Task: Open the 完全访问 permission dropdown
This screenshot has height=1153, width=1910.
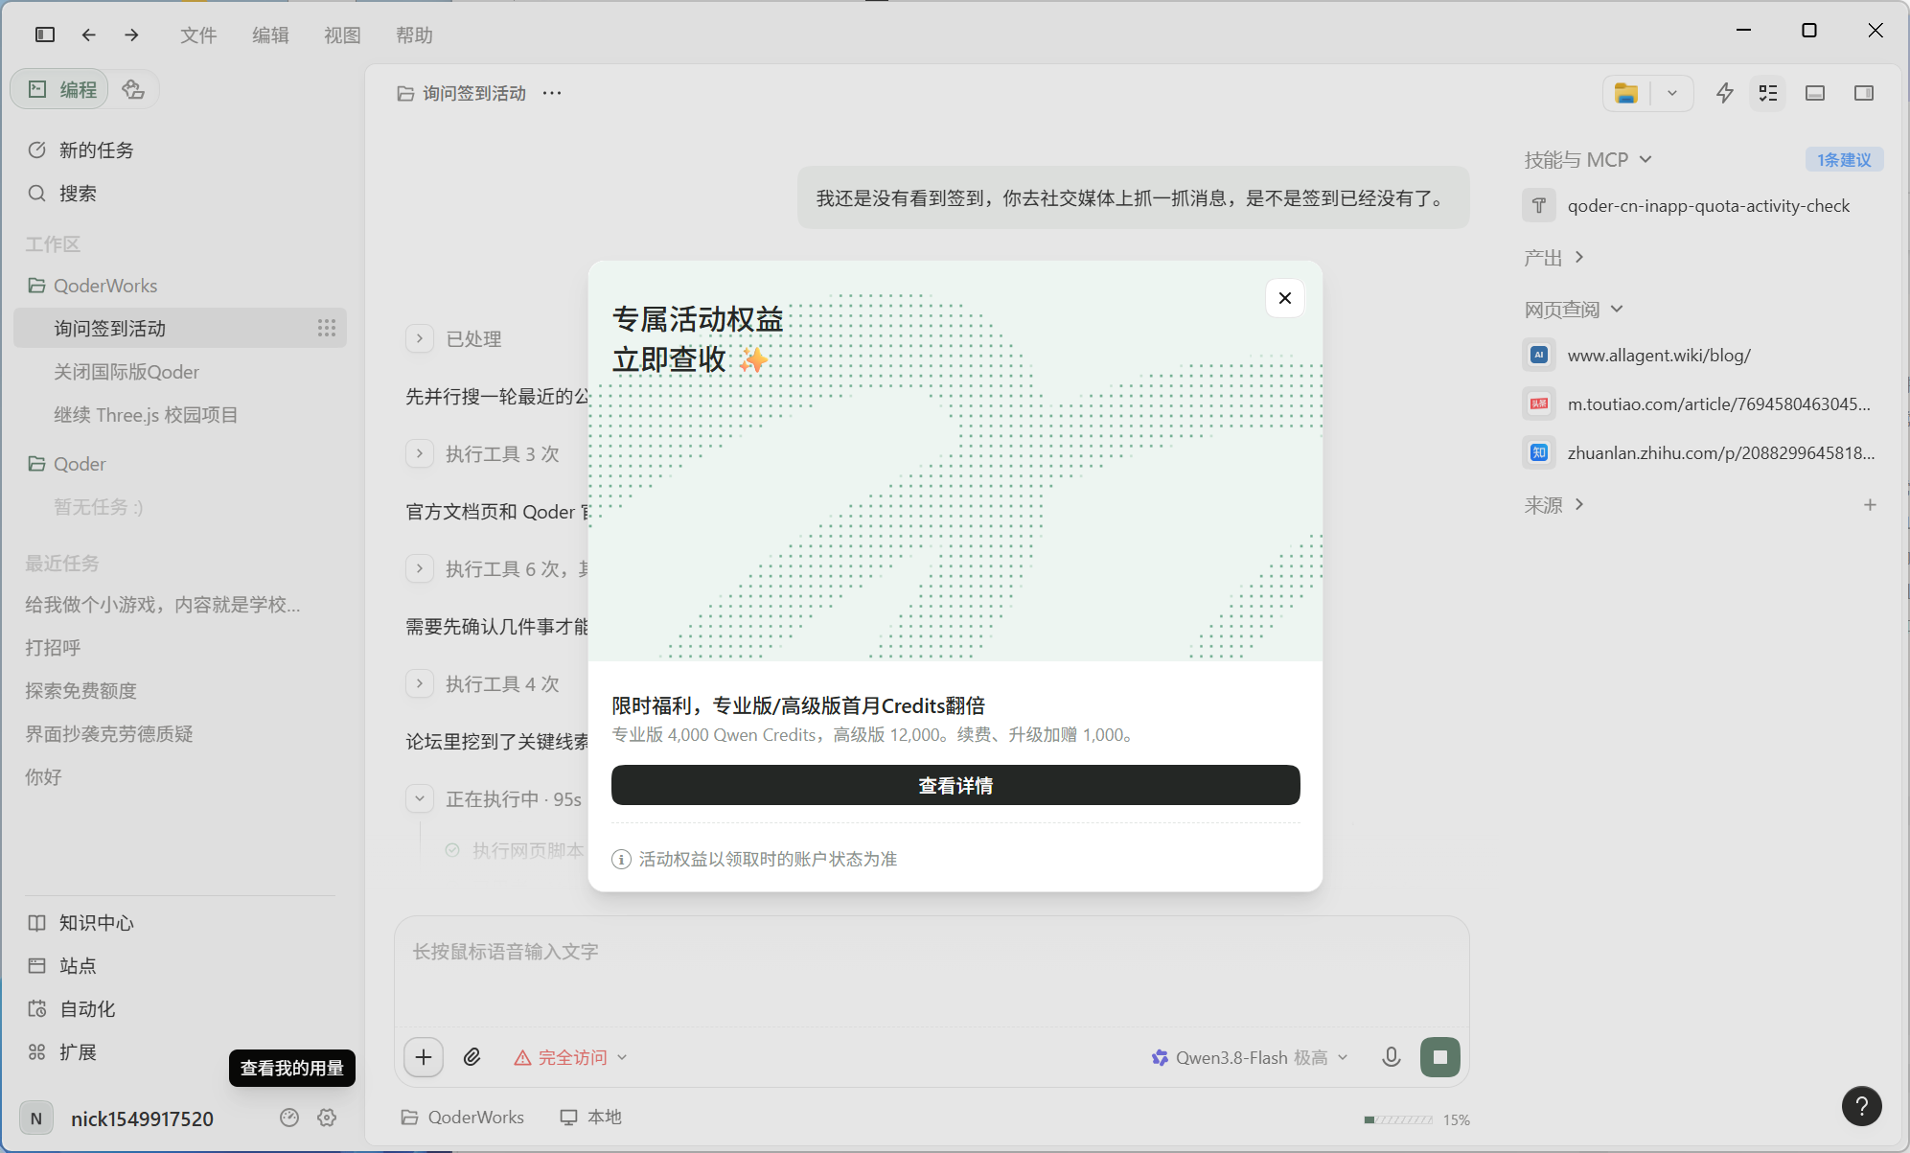Action: pos(571,1057)
